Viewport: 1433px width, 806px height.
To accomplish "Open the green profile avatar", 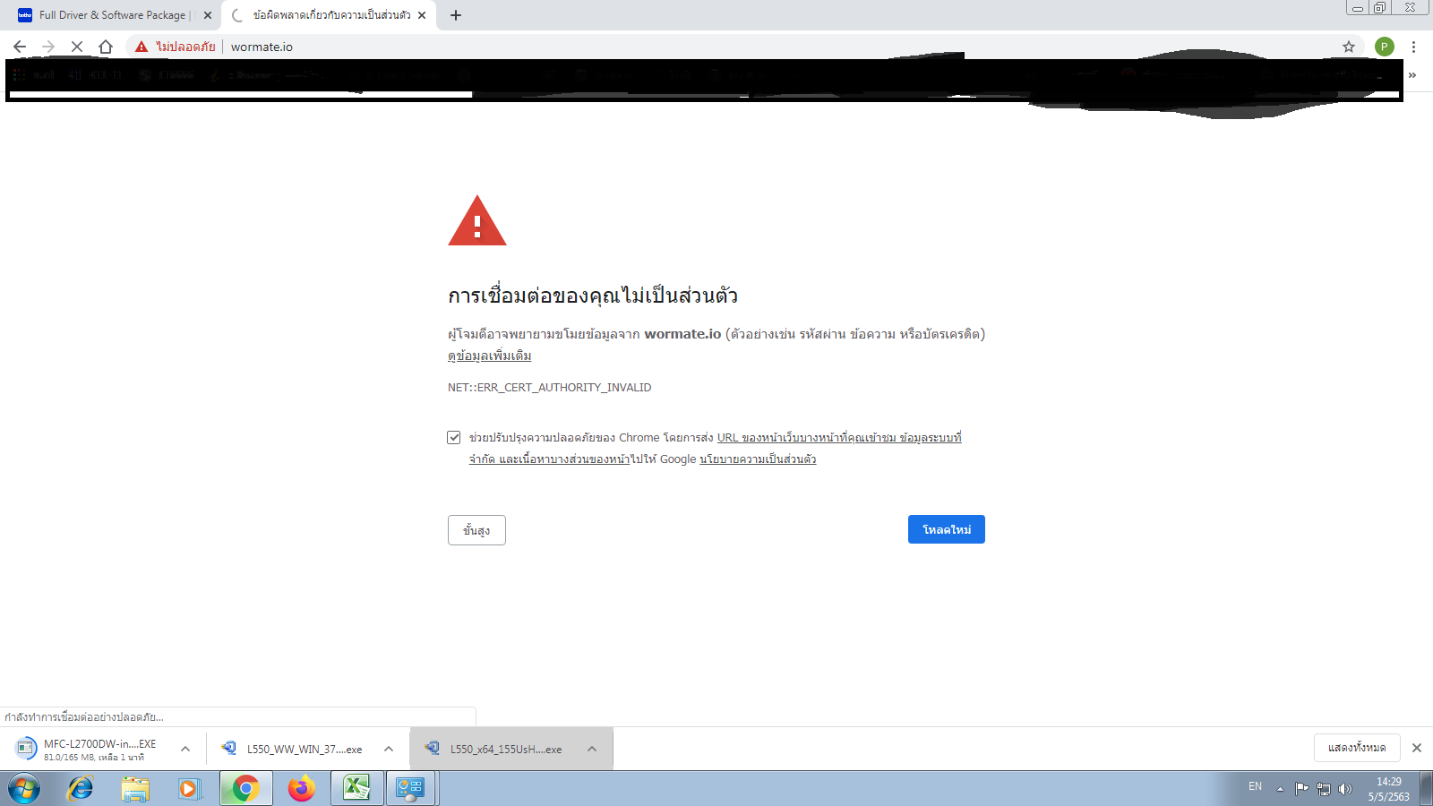I will pyautogui.click(x=1385, y=47).
